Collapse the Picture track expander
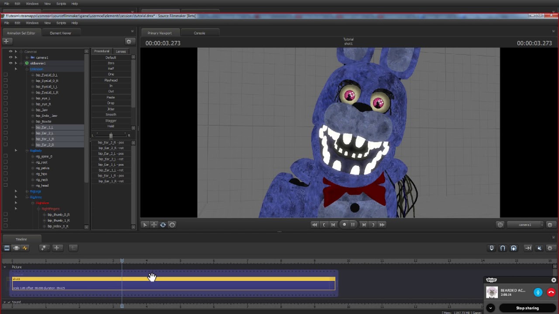The width and height of the screenshot is (559, 314). click(5, 267)
